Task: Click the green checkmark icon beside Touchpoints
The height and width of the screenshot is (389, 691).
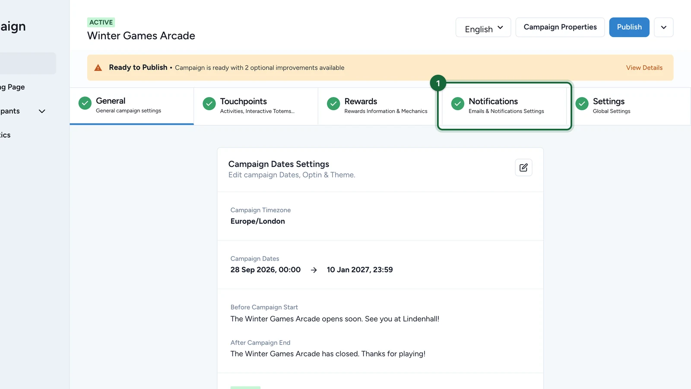Action: point(209,104)
